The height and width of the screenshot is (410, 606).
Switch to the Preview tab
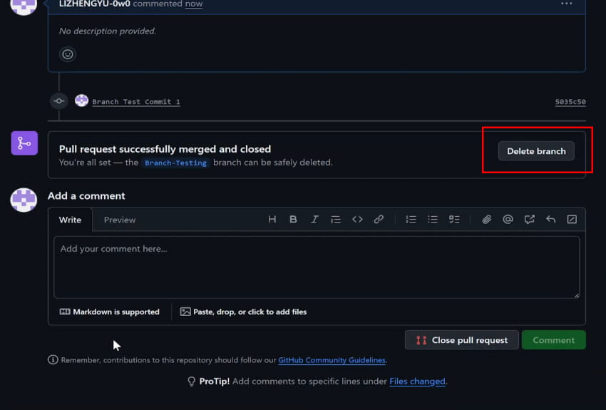(120, 220)
